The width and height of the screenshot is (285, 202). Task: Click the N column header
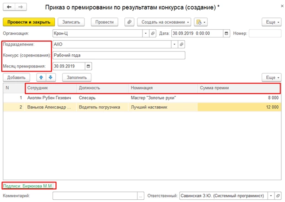tap(14, 88)
